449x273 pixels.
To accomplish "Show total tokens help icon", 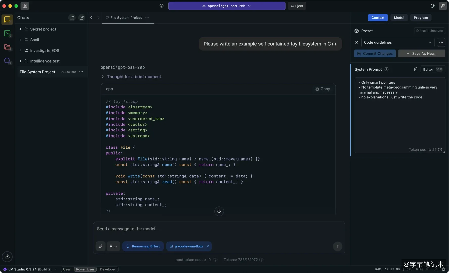I will coord(261,260).
